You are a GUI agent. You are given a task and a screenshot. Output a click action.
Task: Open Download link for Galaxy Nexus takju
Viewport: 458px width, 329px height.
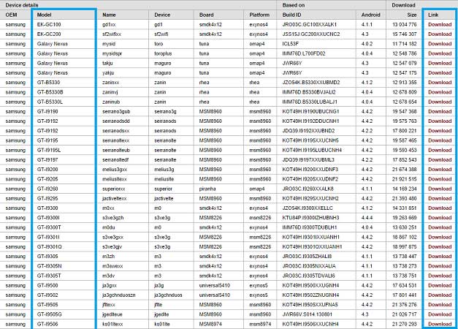440,63
